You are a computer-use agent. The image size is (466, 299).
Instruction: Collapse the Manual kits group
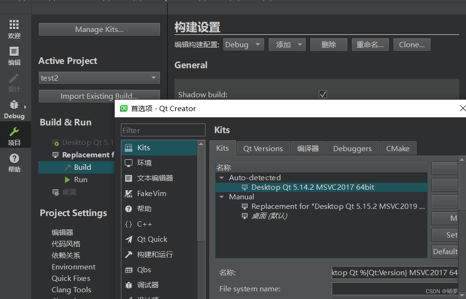point(221,196)
